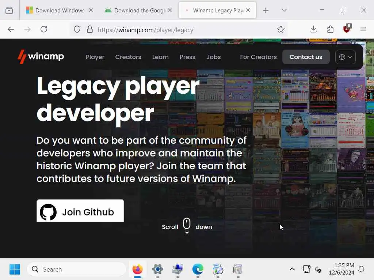Open the Settings gear taskbar icon
374x280 pixels.
[x=158, y=269]
